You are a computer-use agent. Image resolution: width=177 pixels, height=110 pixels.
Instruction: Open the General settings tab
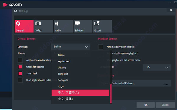click(x=24, y=26)
